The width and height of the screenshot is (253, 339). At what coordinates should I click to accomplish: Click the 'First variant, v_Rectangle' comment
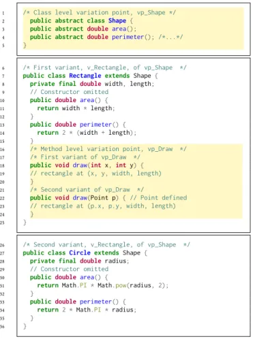pos(104,67)
